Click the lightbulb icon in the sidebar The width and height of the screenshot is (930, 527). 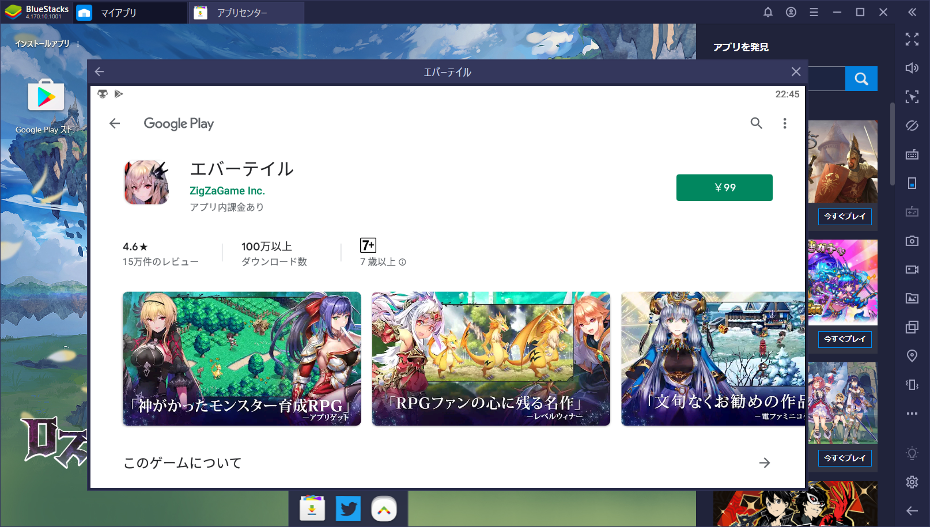pos(912,453)
